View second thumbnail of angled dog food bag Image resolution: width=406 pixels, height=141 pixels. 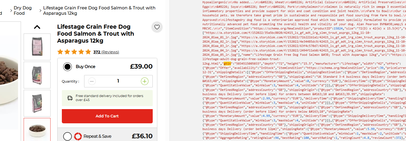coord(37,75)
